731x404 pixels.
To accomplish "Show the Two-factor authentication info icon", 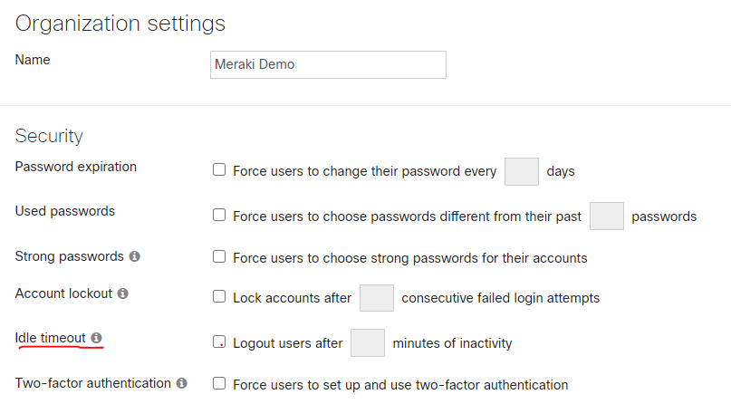I will [182, 383].
